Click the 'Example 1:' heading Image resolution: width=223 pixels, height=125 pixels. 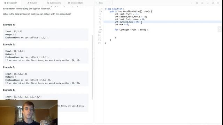(x=9, y=25)
